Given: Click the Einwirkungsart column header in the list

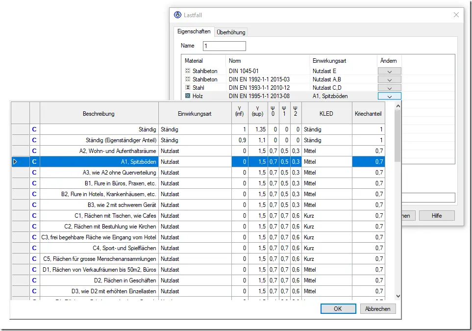Looking at the screenshot, I should pyautogui.click(x=195, y=114).
